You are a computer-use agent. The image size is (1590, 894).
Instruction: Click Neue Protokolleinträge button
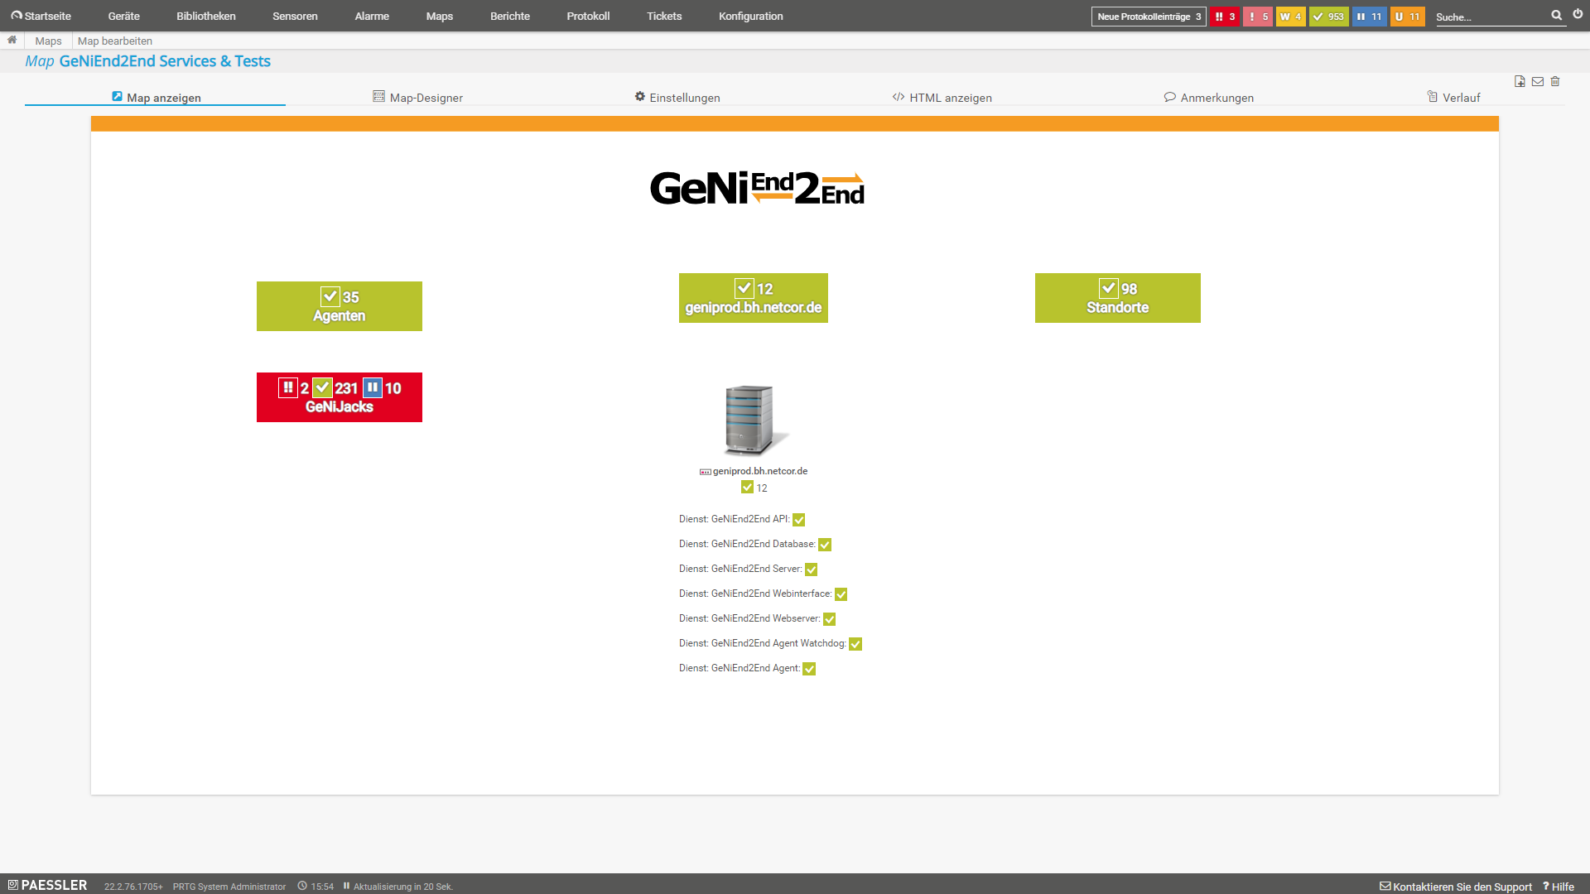pyautogui.click(x=1149, y=17)
